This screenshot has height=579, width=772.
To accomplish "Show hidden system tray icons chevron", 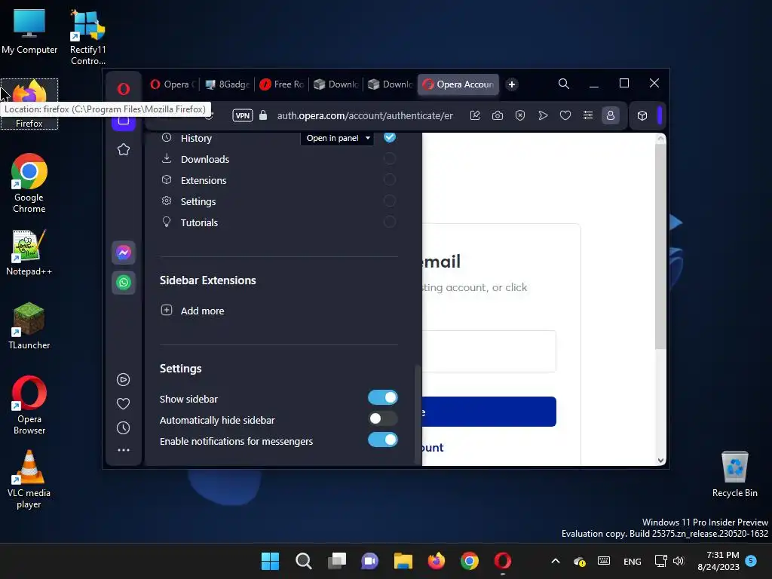I will [556, 561].
